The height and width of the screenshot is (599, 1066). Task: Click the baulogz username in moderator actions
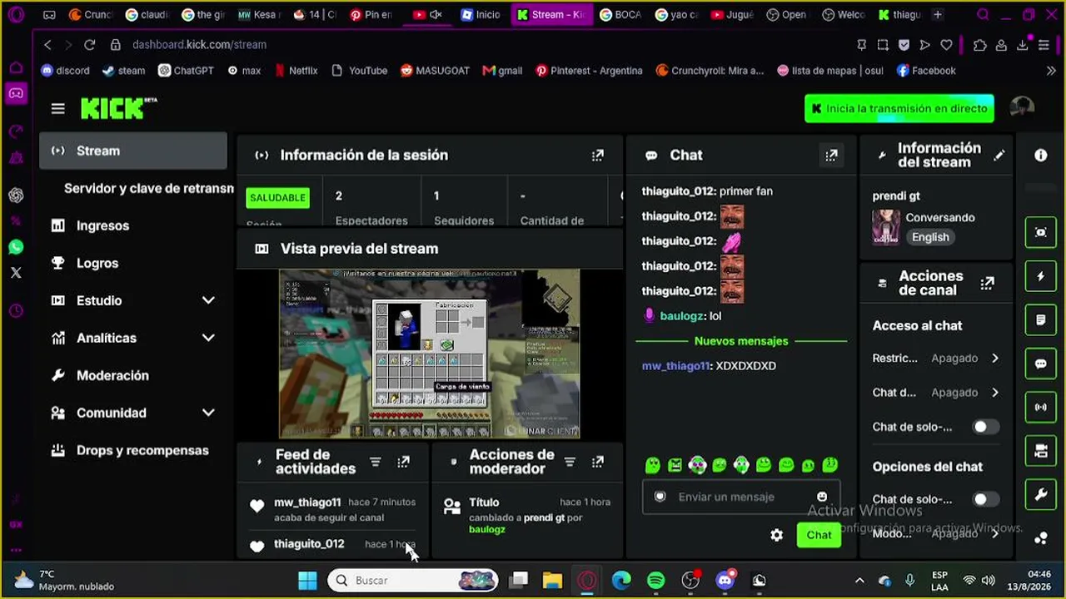click(487, 529)
